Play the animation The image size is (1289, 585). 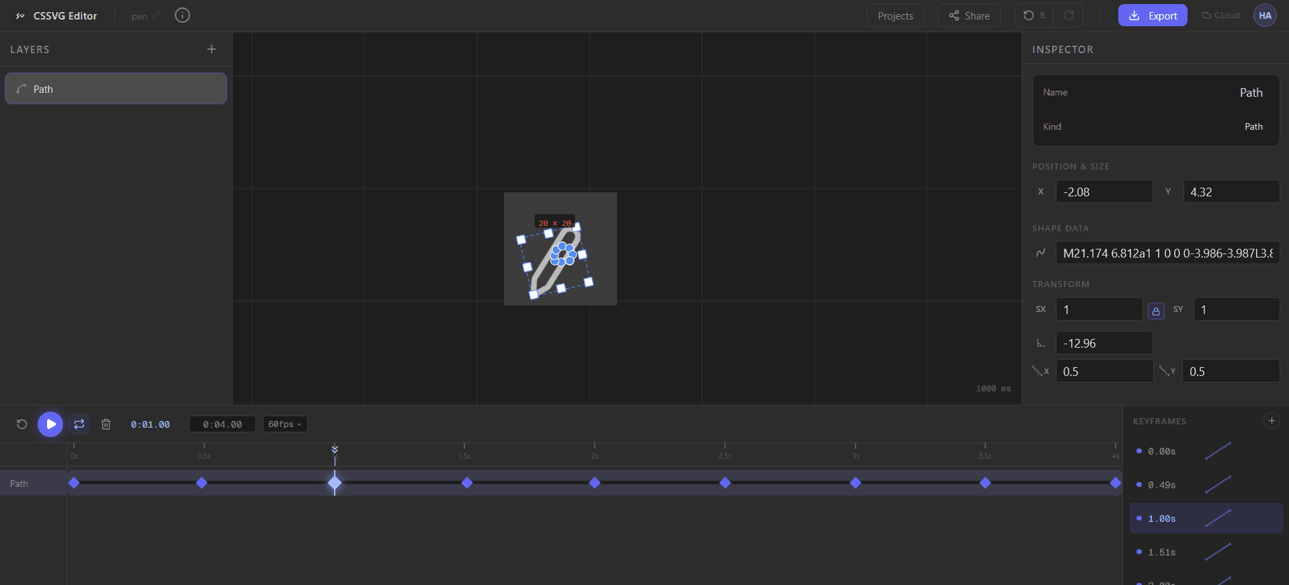click(x=50, y=424)
